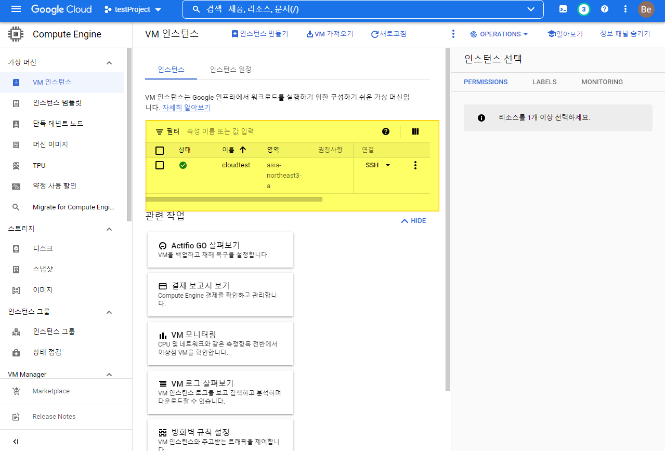
Task: Click HIDE to collapse related tasks
Action: [414, 221]
